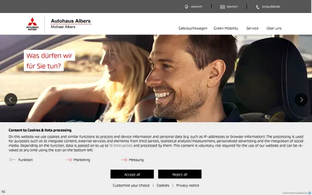The height and width of the screenshot is (195, 312).
Task: Toggle the Marketing cookie switch
Action: click(x=69, y=160)
